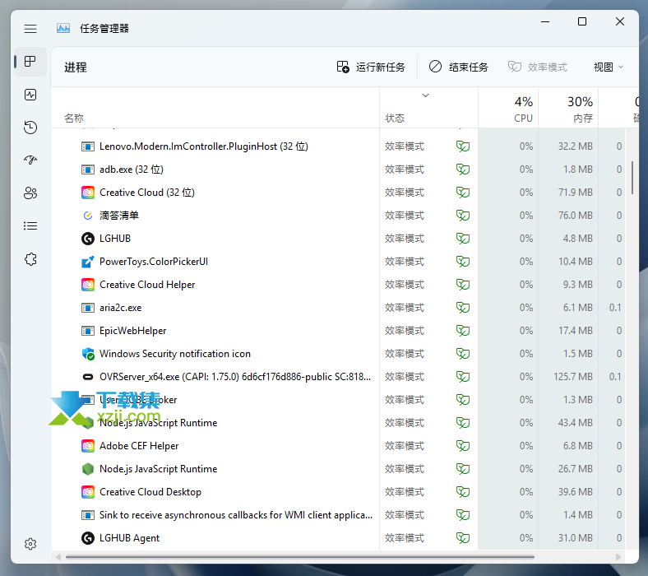Select EpicWebHelper process name

click(132, 331)
